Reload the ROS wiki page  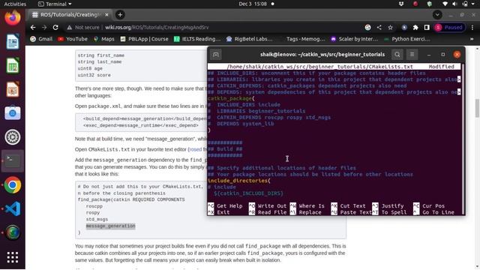pos(55,27)
